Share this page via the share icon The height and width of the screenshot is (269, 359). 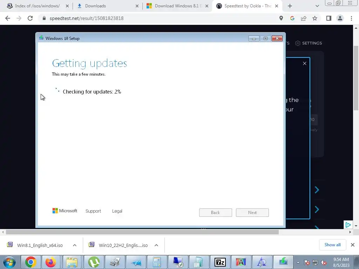click(304, 18)
